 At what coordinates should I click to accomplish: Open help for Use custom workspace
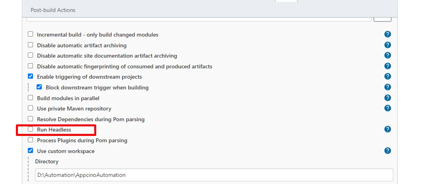tap(387, 151)
